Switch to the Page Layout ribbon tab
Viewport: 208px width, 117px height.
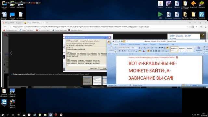point(134,44)
